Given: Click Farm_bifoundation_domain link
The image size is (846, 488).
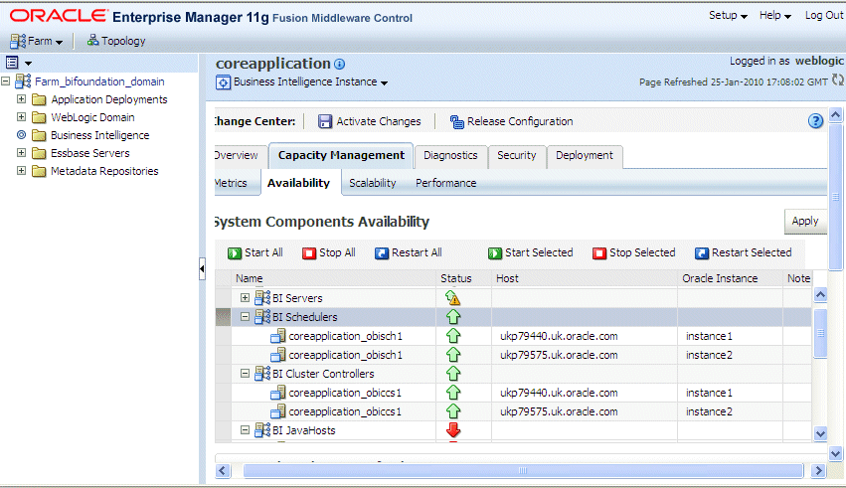Looking at the screenshot, I should [99, 81].
